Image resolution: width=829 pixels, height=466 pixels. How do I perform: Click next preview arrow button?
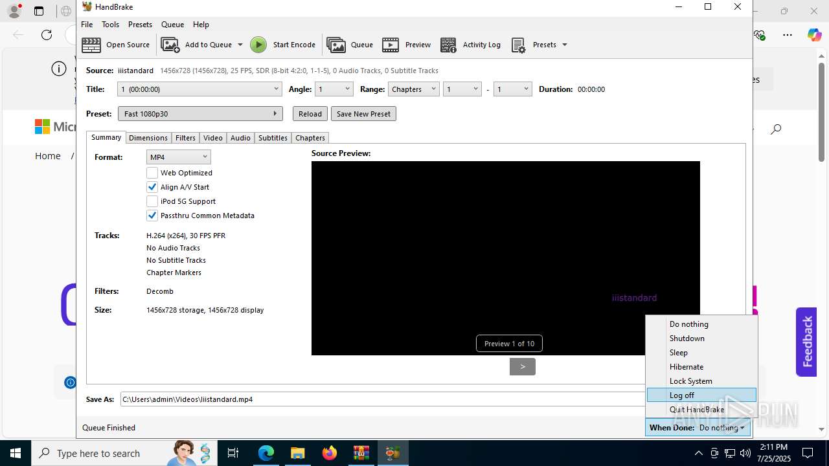tap(523, 366)
